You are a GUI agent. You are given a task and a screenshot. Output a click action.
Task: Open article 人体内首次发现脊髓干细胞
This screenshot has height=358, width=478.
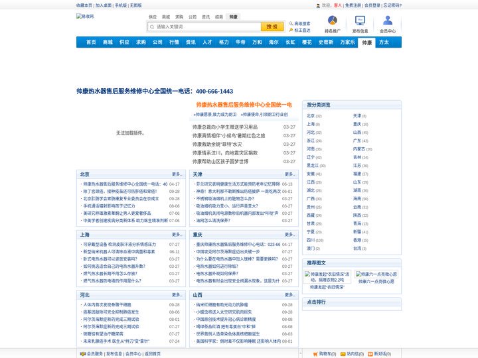(107, 305)
